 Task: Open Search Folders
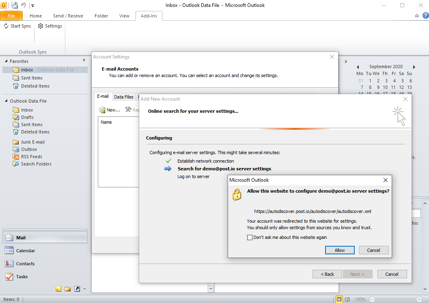click(36, 164)
